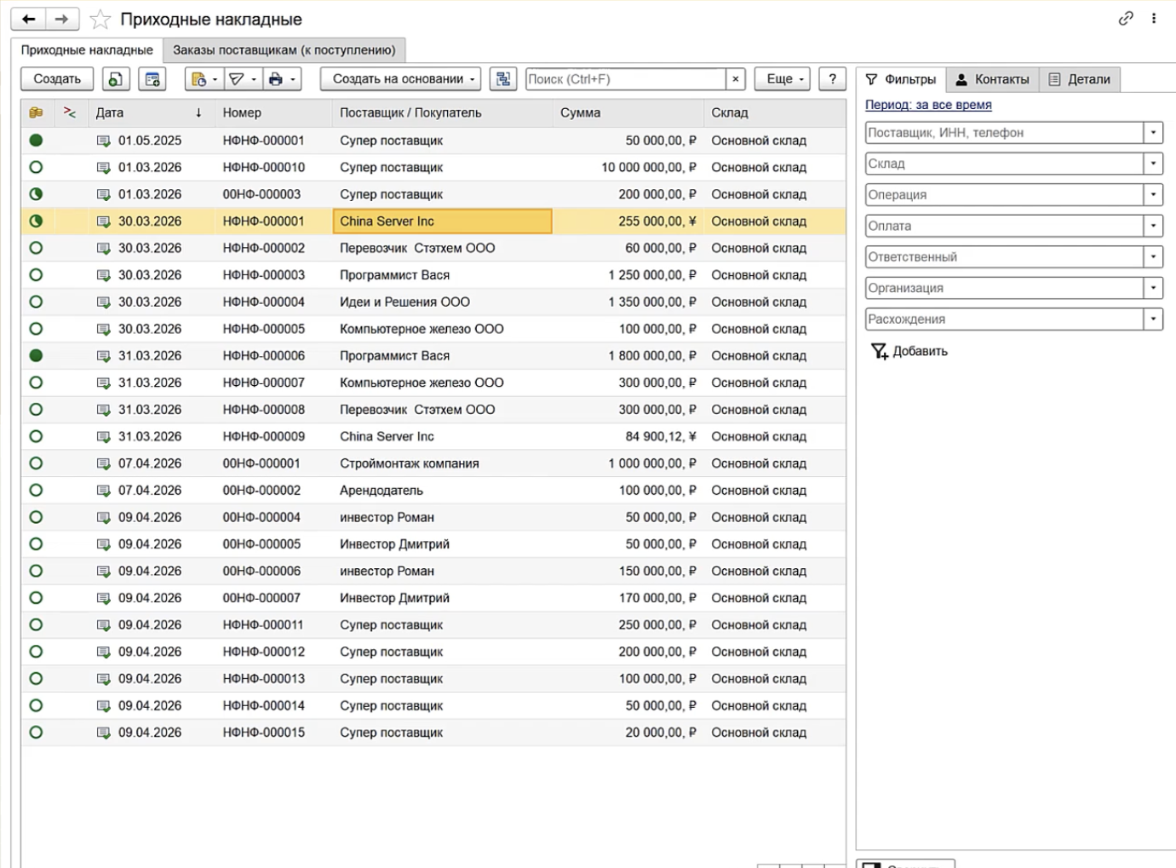Viewport: 1176px width, 868px height.
Task: Expand the Склад filter dropdown
Action: [1153, 164]
